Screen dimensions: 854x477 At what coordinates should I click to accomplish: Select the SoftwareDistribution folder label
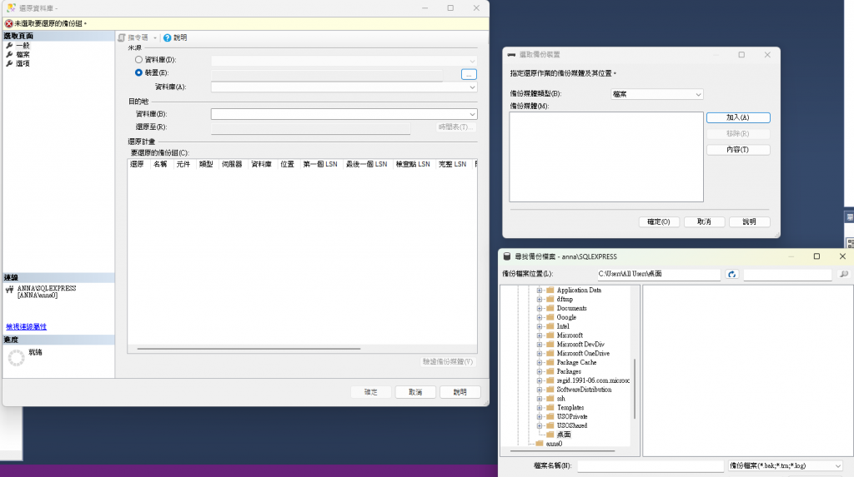[x=584, y=390]
